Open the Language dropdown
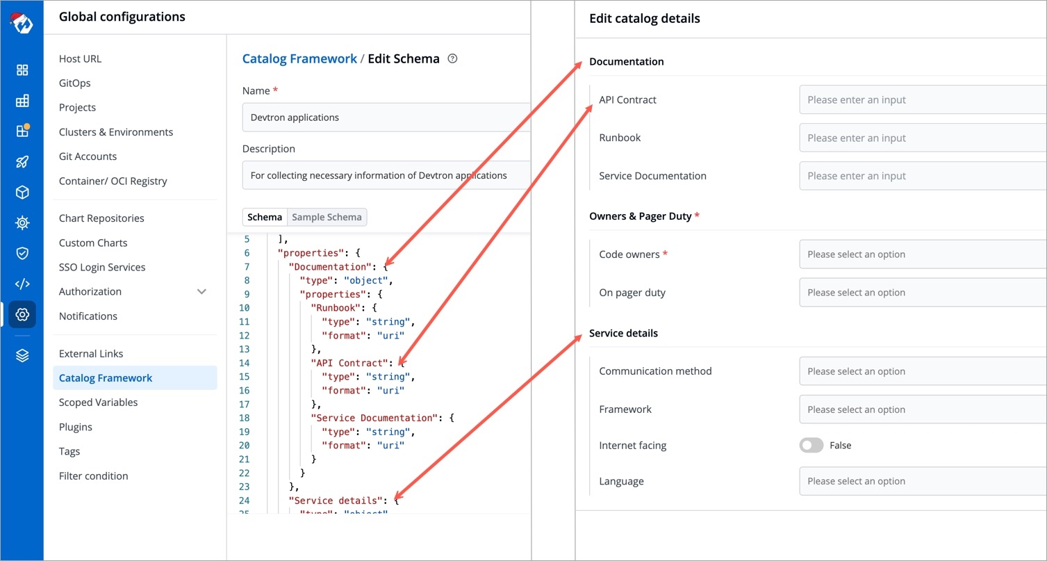 click(923, 481)
